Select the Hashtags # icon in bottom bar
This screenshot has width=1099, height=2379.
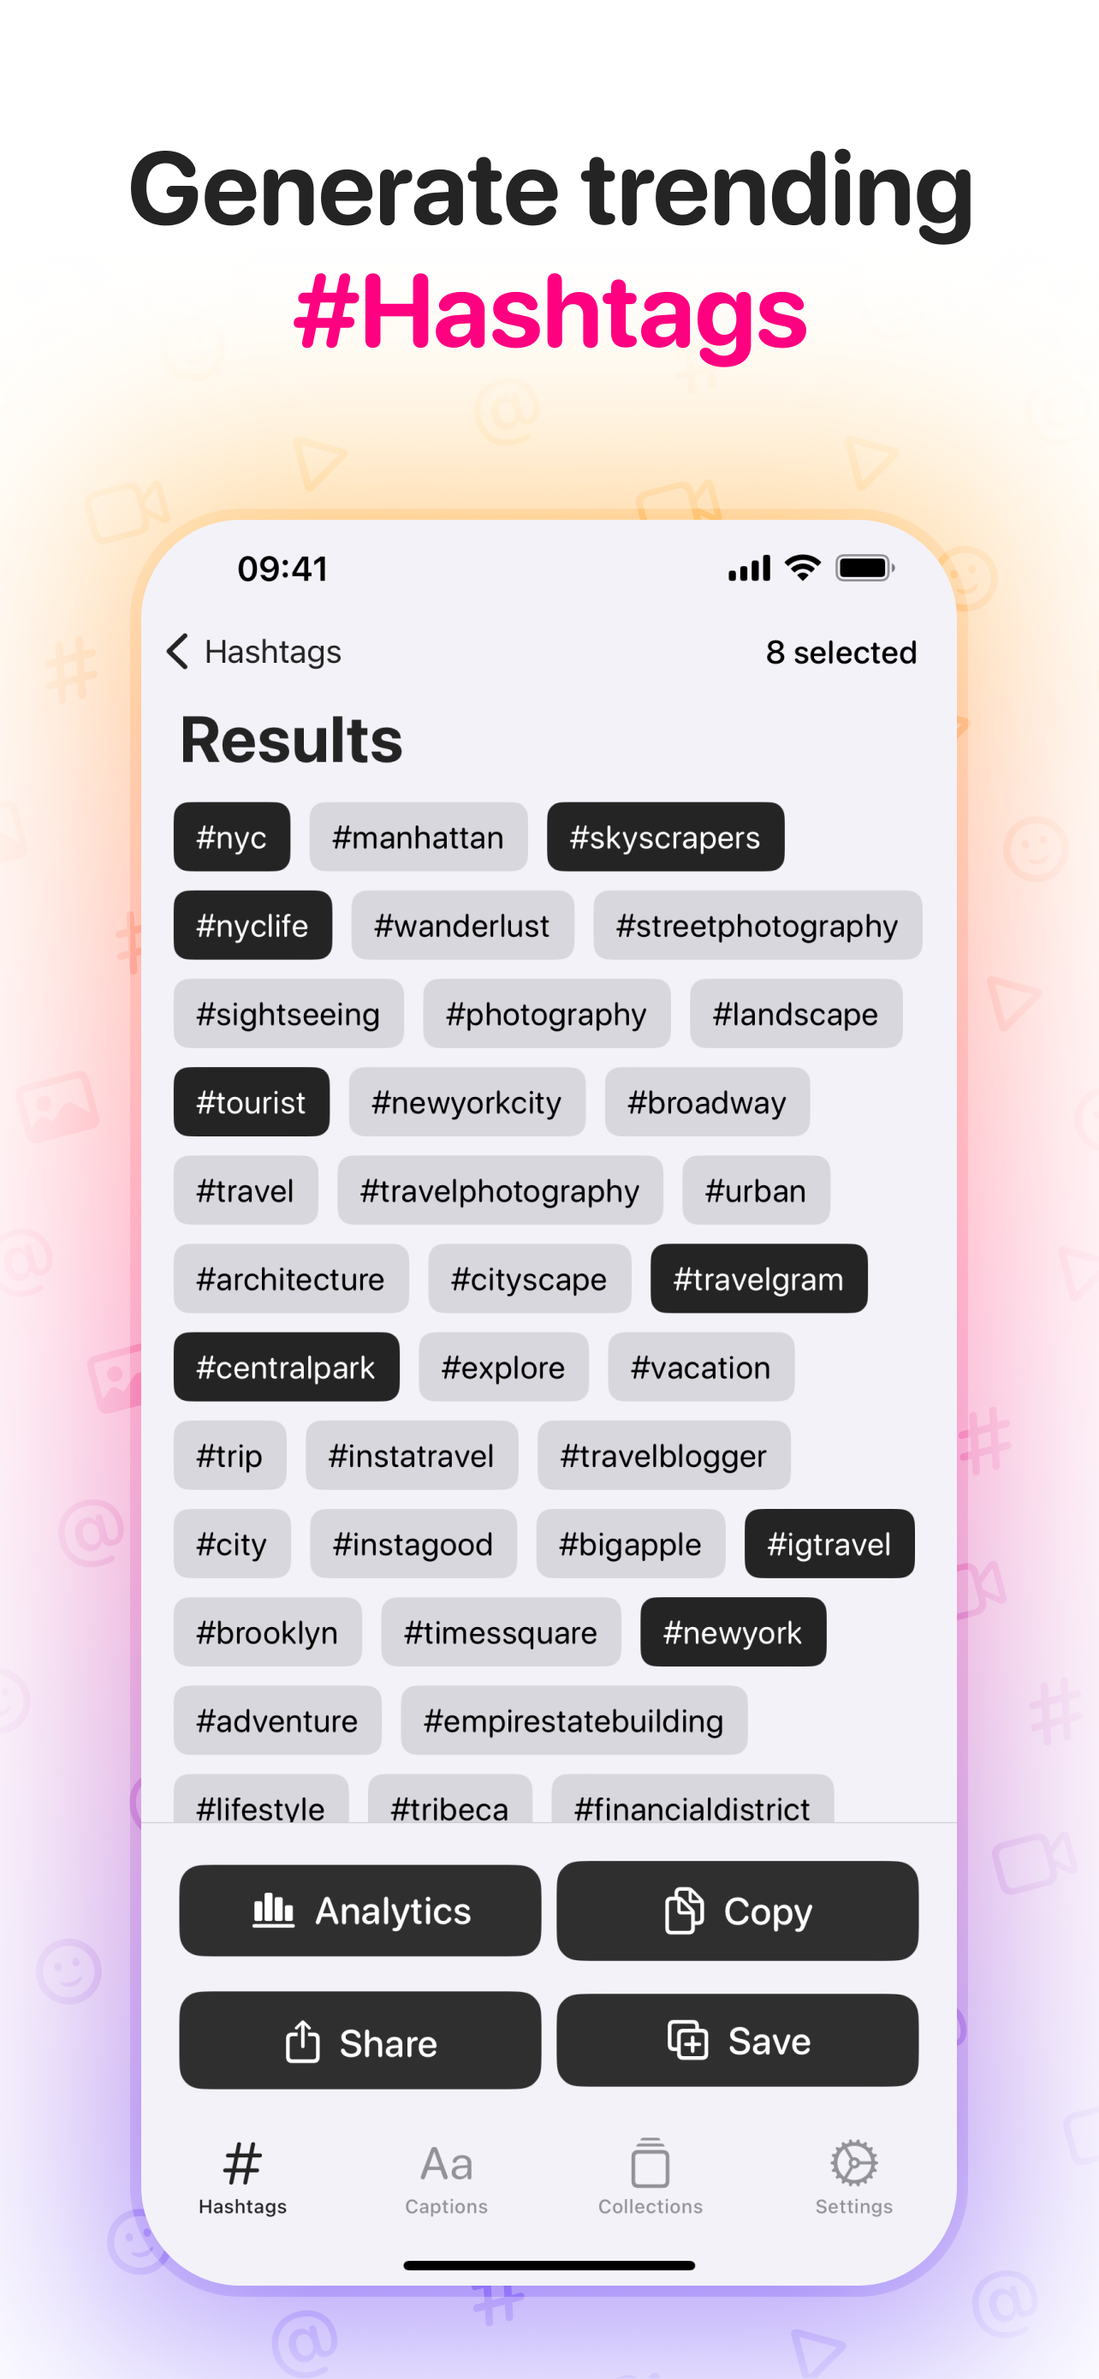coord(241,2164)
